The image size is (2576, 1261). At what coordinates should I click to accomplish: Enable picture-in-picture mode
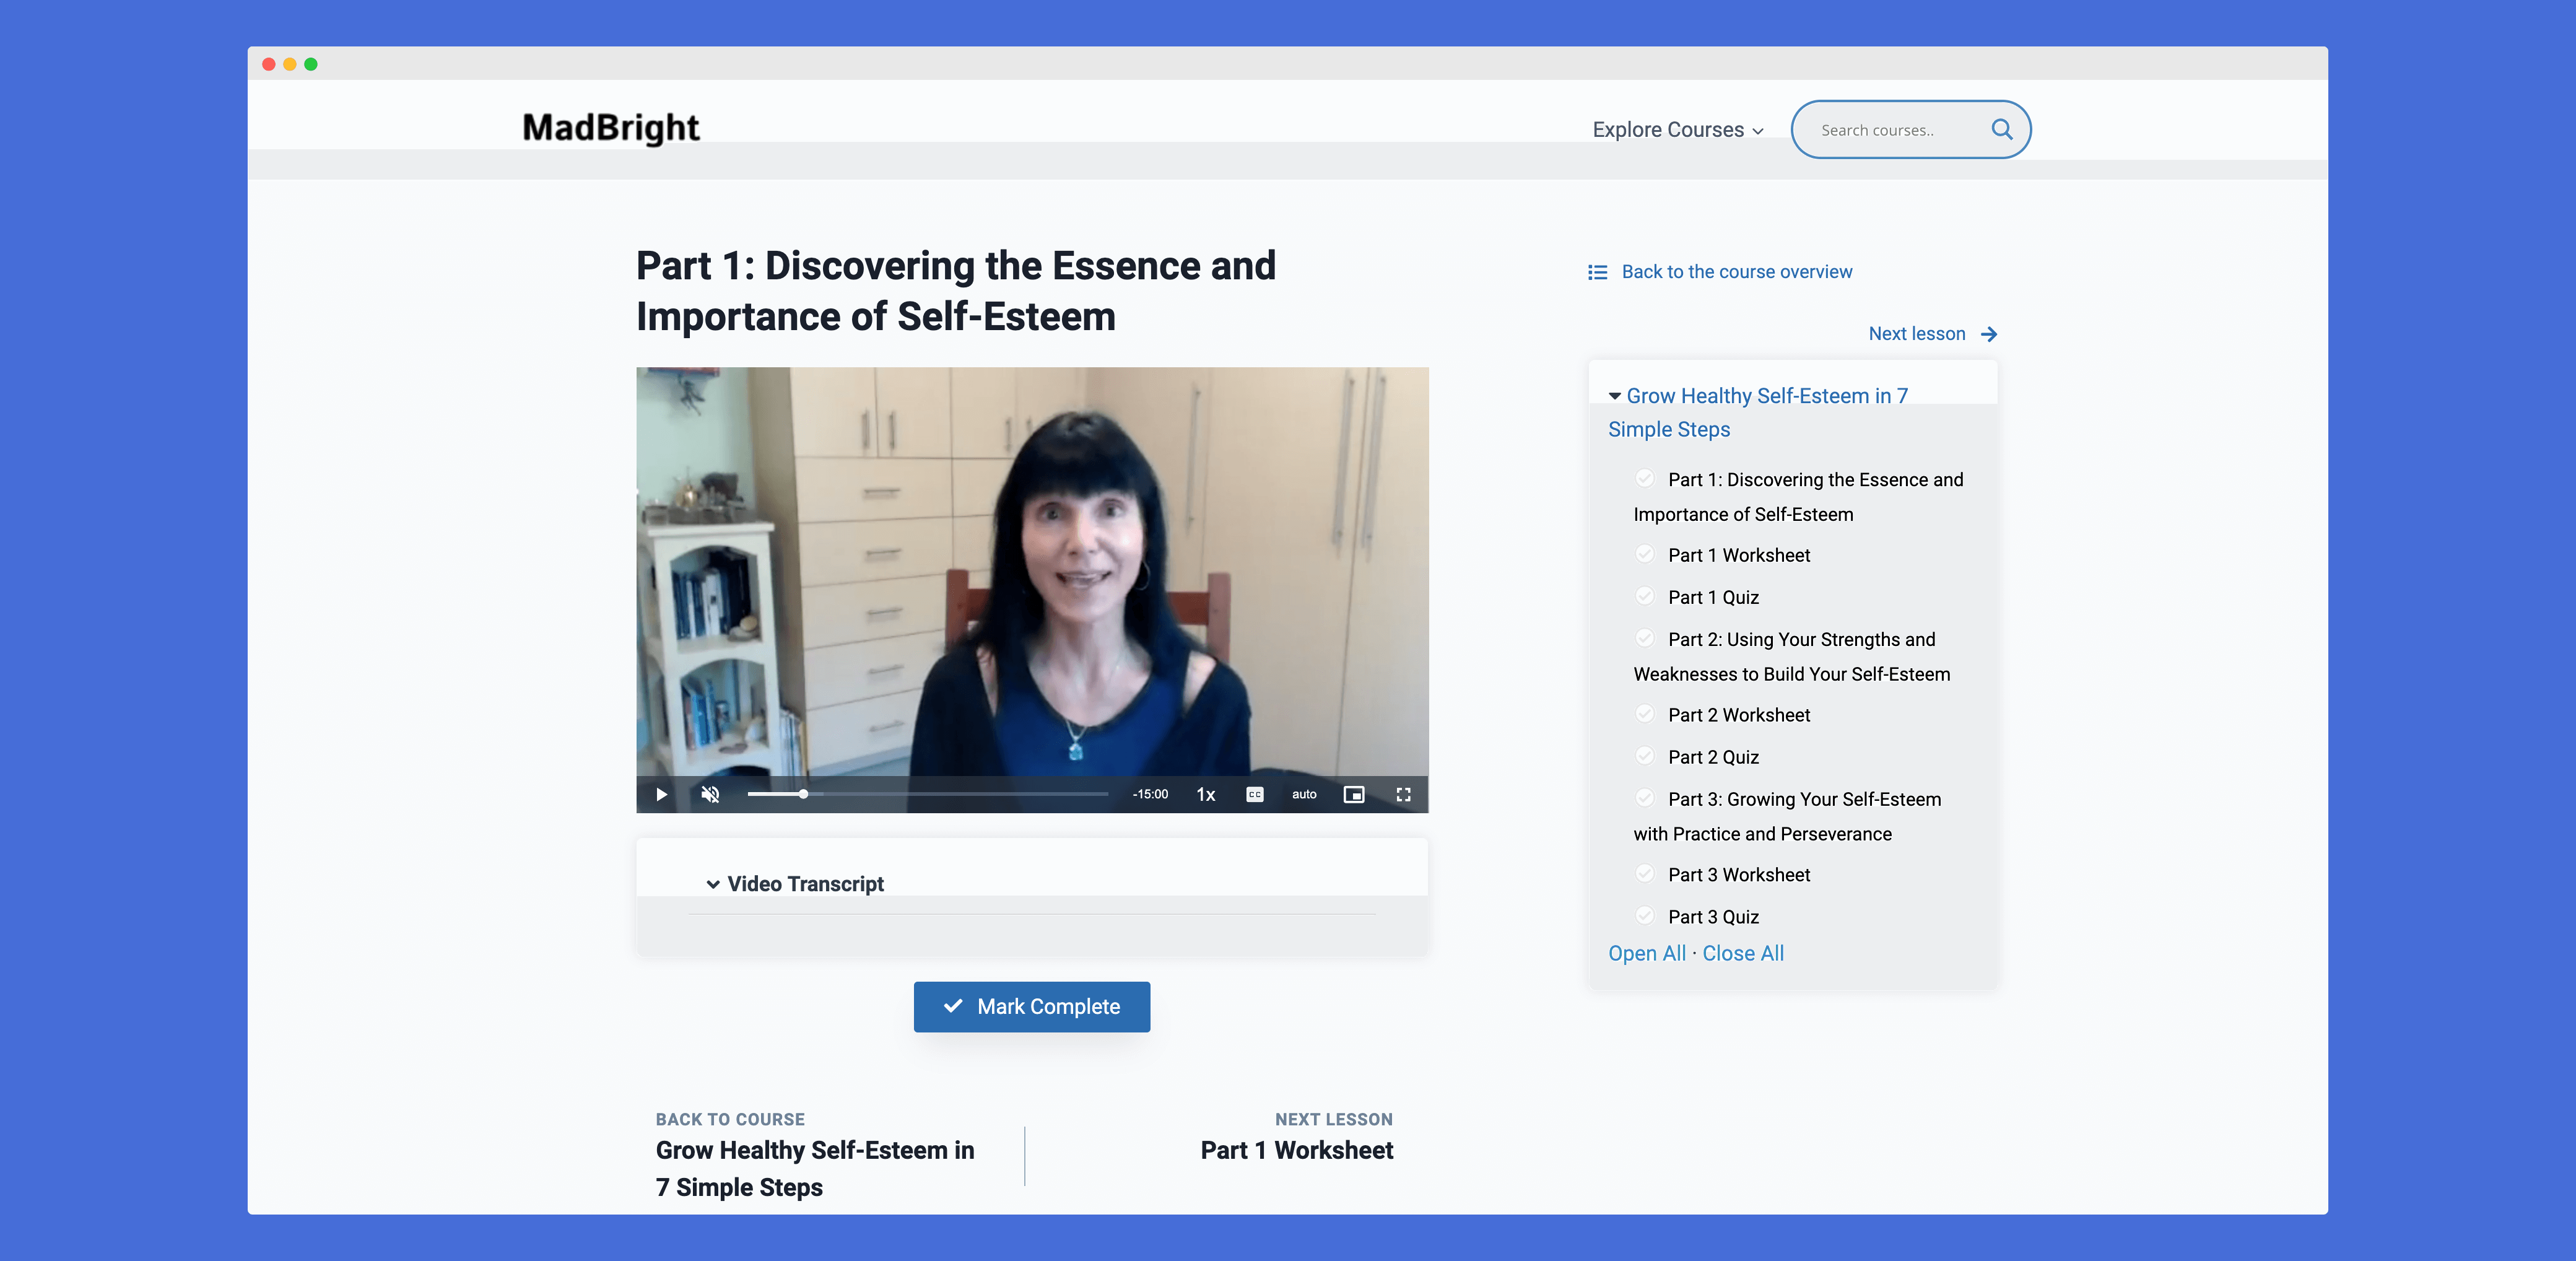[x=1354, y=794]
